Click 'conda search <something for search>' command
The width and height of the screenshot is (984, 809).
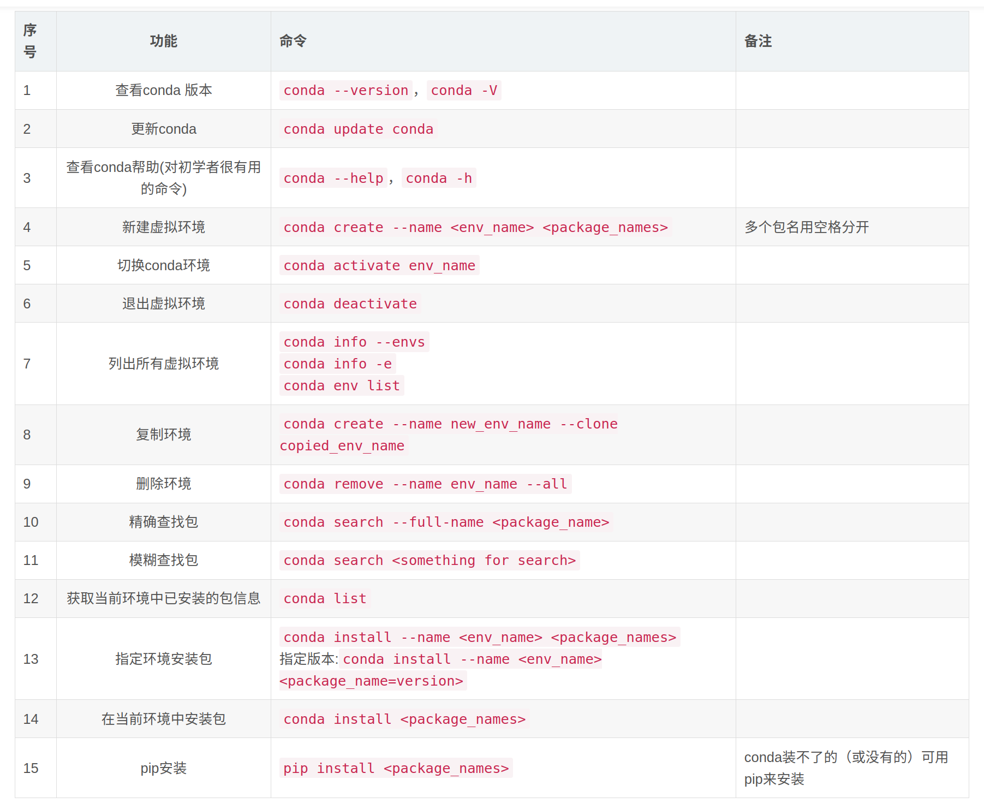pyautogui.click(x=430, y=561)
